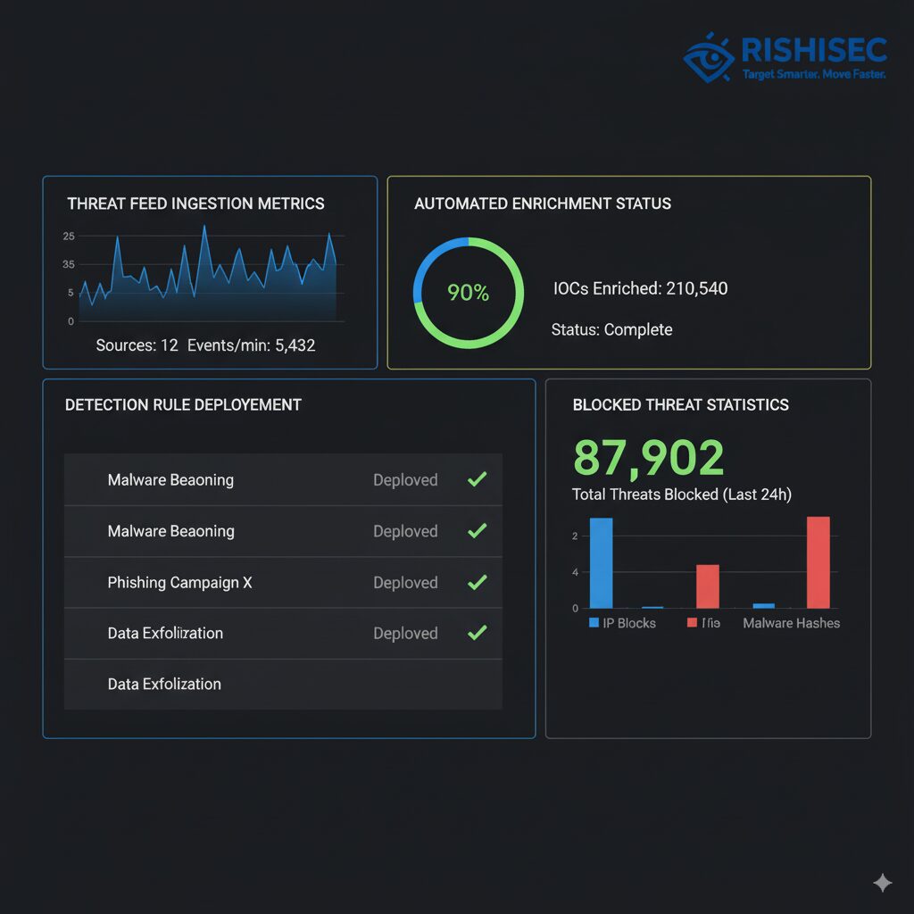Select the last Data Exfiltration row without status
The width and height of the screenshot is (914, 914).
coord(164,684)
